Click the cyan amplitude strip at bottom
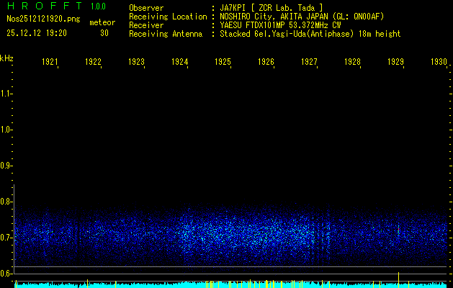The image size is (453, 288). pyautogui.click(x=230, y=285)
